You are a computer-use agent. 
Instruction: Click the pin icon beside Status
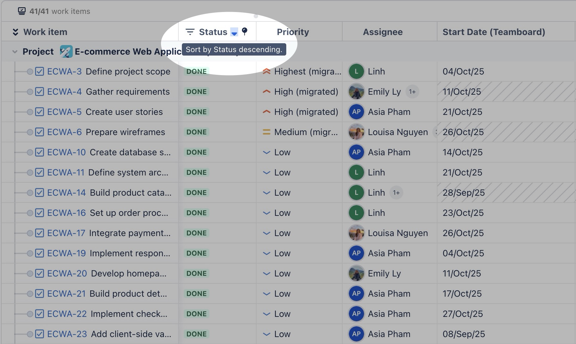tap(245, 31)
